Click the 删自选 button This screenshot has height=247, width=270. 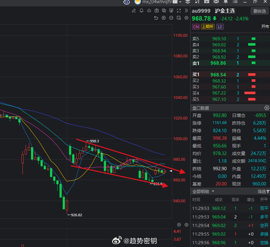click(260, 11)
